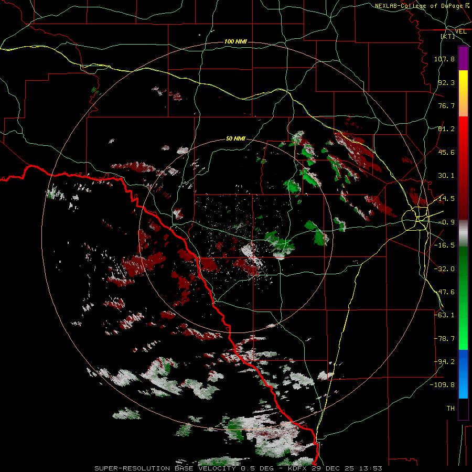
Task: Select the -16.5 scale value
Action: (444, 245)
